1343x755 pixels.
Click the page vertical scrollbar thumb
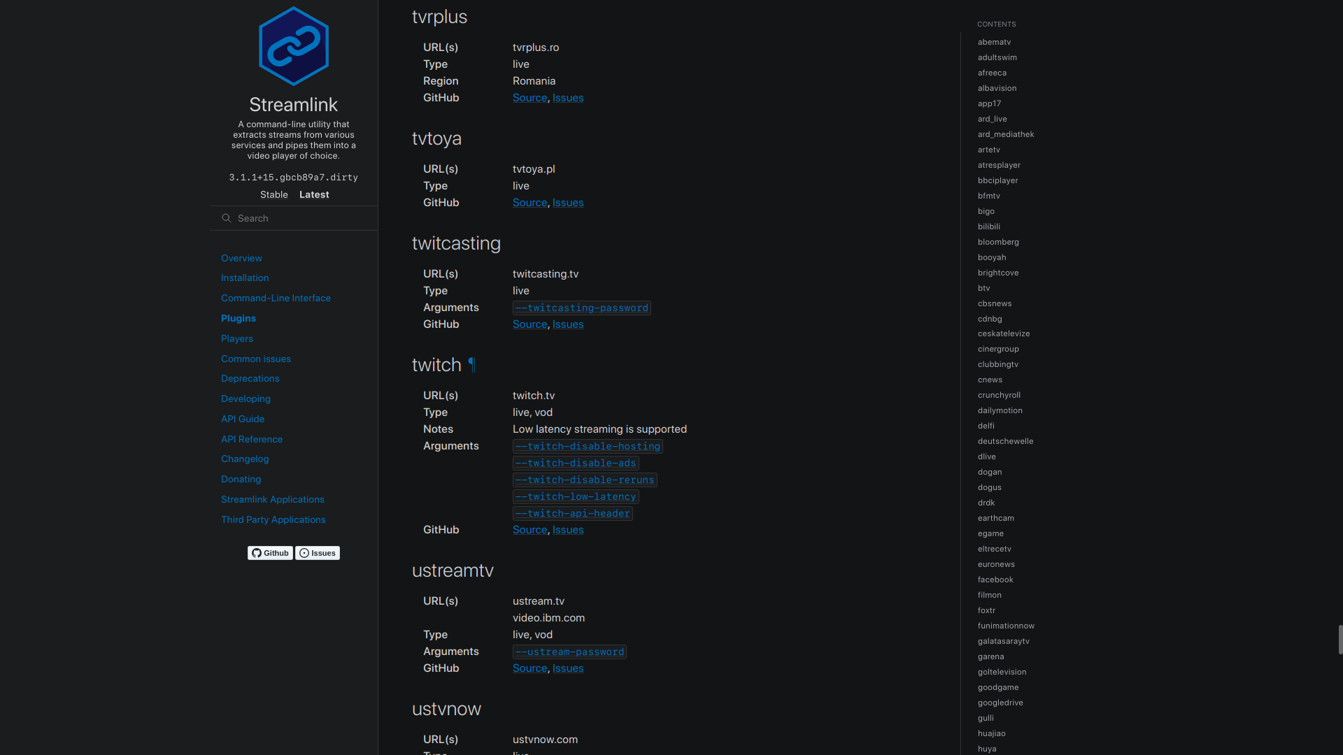[x=1340, y=640]
